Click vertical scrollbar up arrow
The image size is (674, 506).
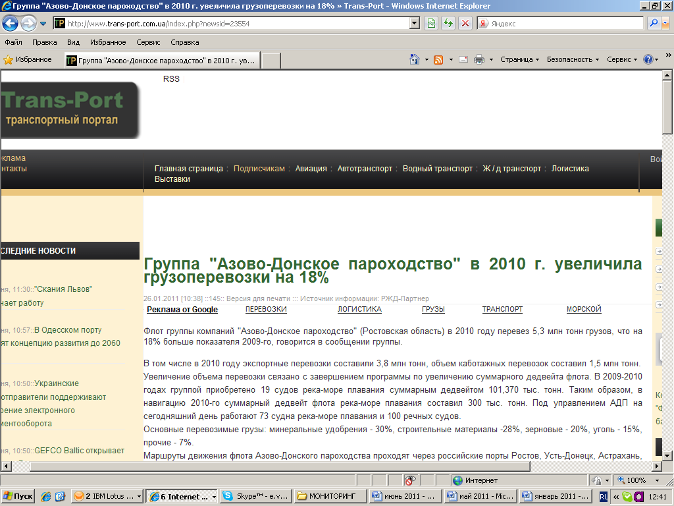click(667, 75)
